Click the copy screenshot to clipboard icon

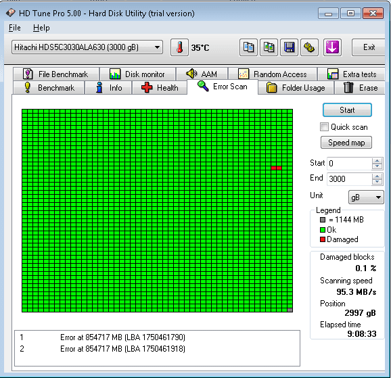269,47
